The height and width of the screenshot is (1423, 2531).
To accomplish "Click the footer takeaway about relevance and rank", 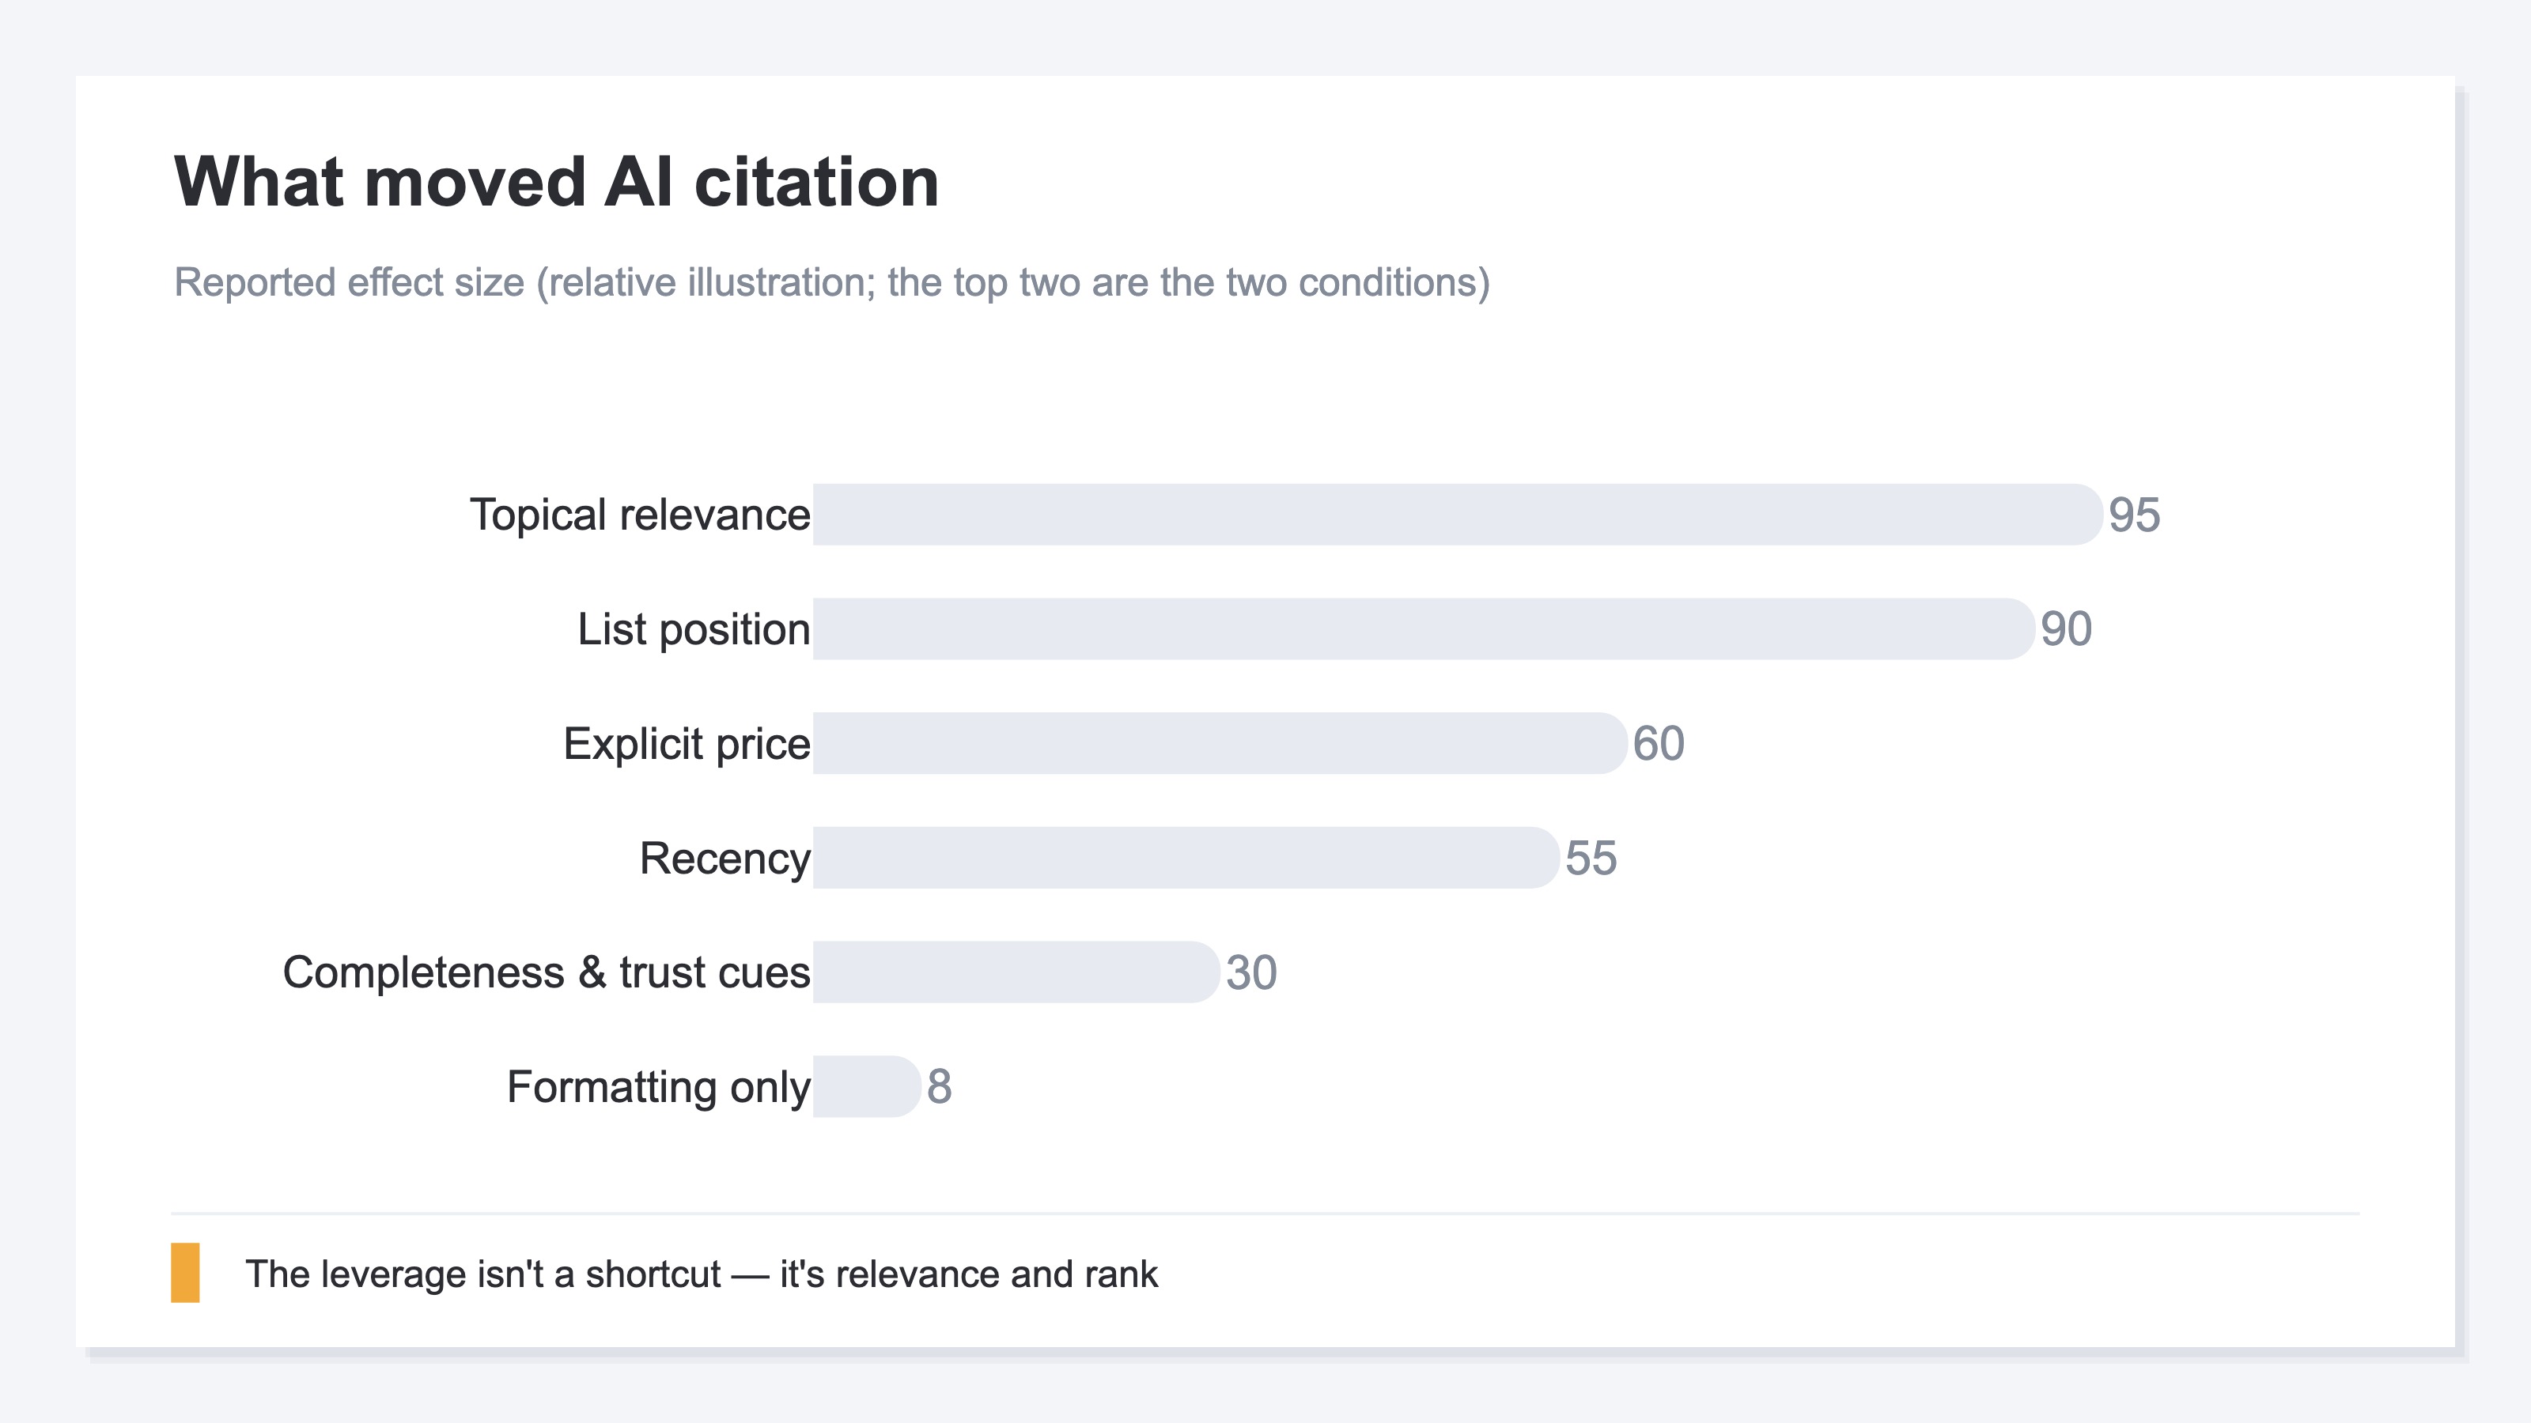I will pos(702,1274).
